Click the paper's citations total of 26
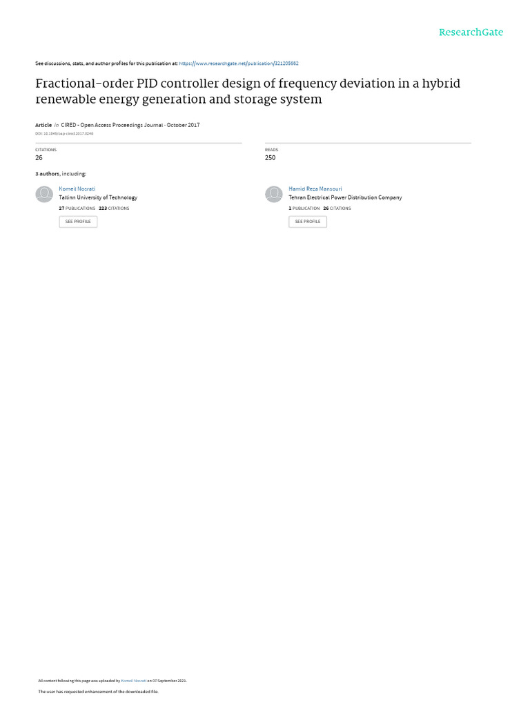Screen dimensions: 530x707 [39, 157]
